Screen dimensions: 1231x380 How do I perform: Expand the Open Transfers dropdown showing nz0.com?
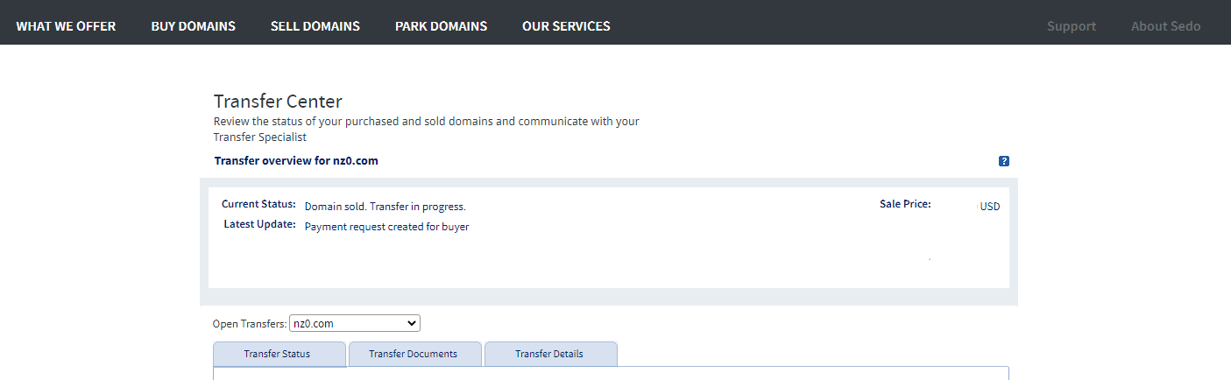point(355,323)
